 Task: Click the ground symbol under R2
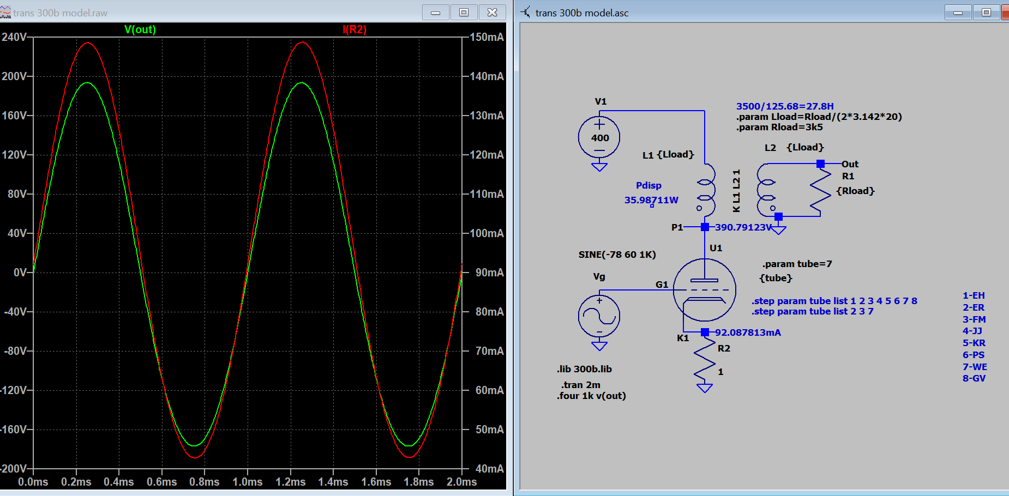(705, 388)
